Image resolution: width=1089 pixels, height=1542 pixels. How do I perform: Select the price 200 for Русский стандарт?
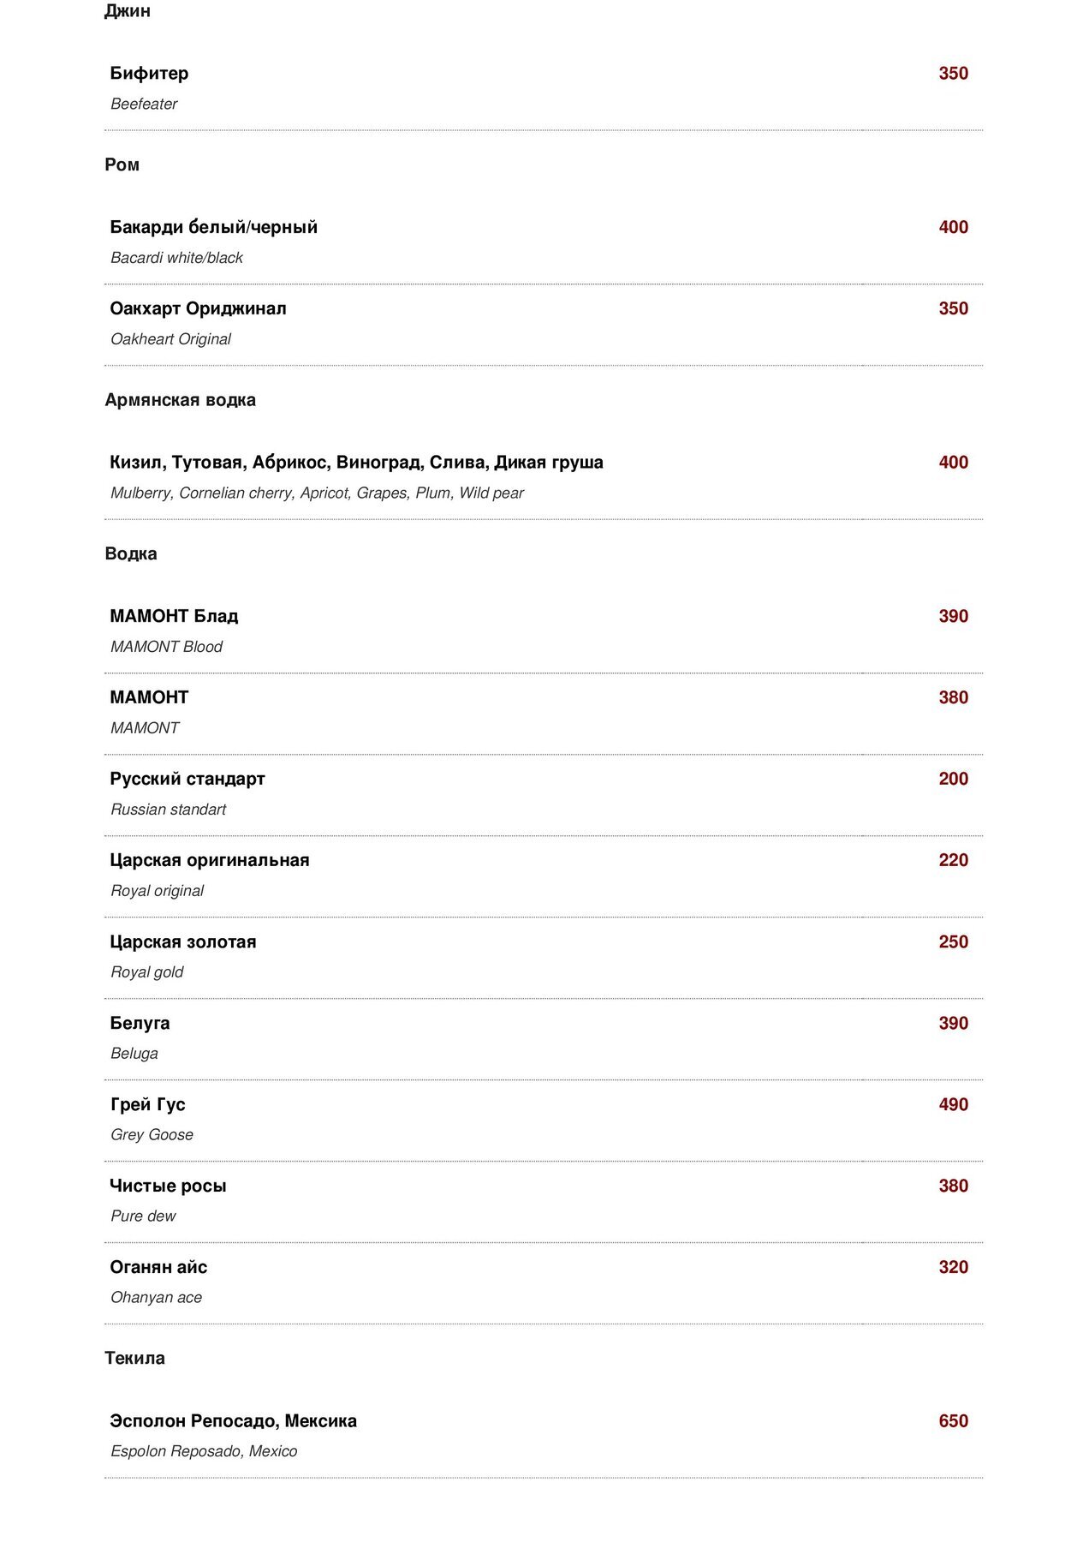tap(953, 779)
